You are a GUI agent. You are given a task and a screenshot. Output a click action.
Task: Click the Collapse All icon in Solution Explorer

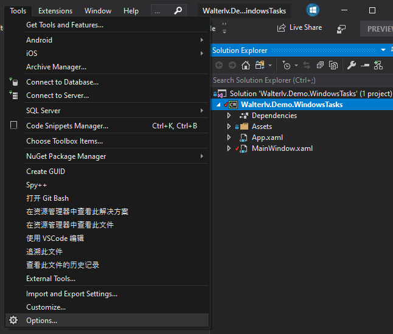(x=321, y=65)
